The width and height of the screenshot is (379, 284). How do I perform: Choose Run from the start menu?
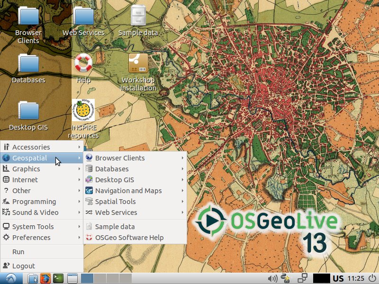coord(42,251)
